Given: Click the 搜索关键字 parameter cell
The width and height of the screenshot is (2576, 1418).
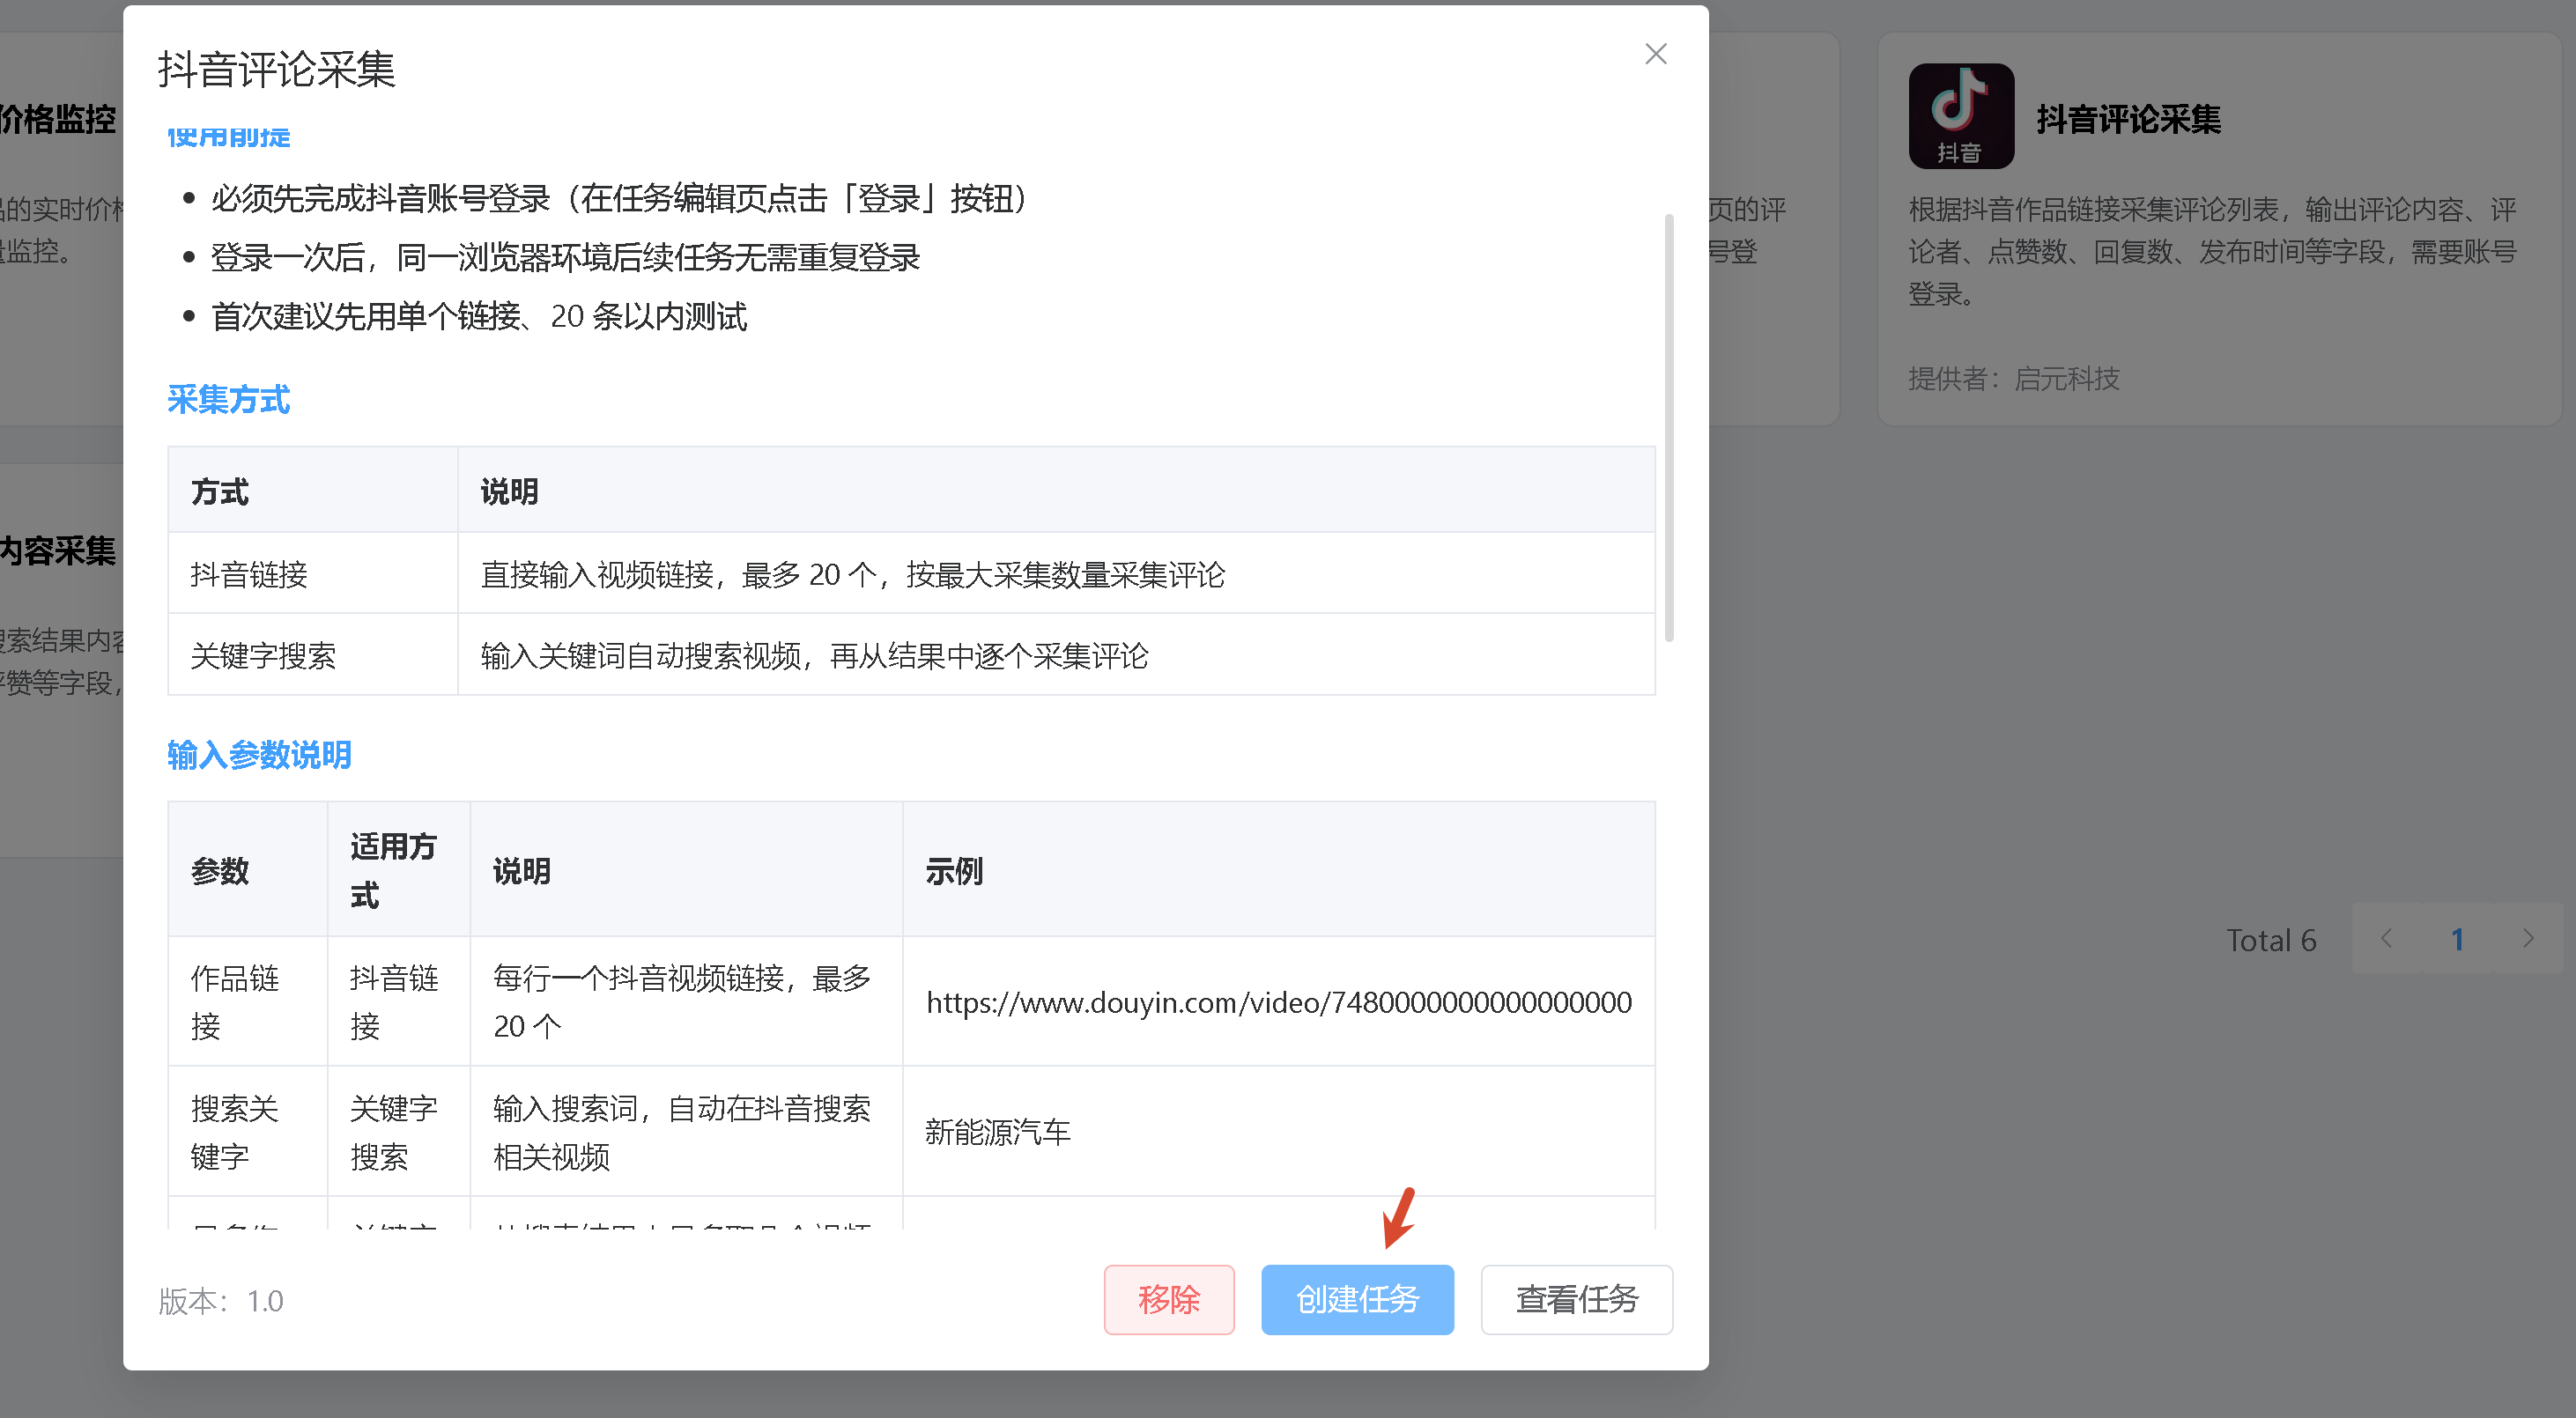Looking at the screenshot, I should pos(248,1132).
